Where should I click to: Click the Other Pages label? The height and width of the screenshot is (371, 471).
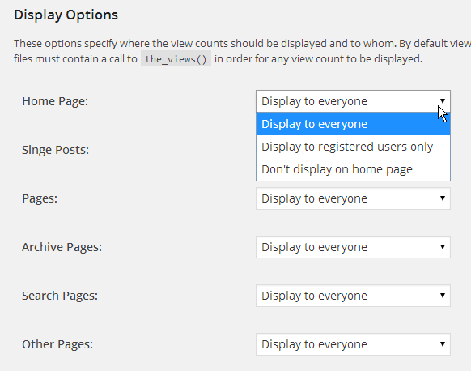57,344
